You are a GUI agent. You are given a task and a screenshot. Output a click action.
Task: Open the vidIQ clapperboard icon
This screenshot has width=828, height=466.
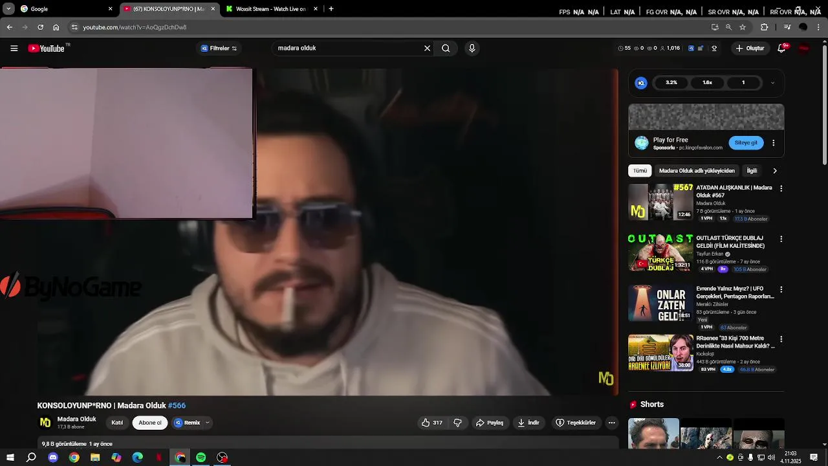point(700,49)
